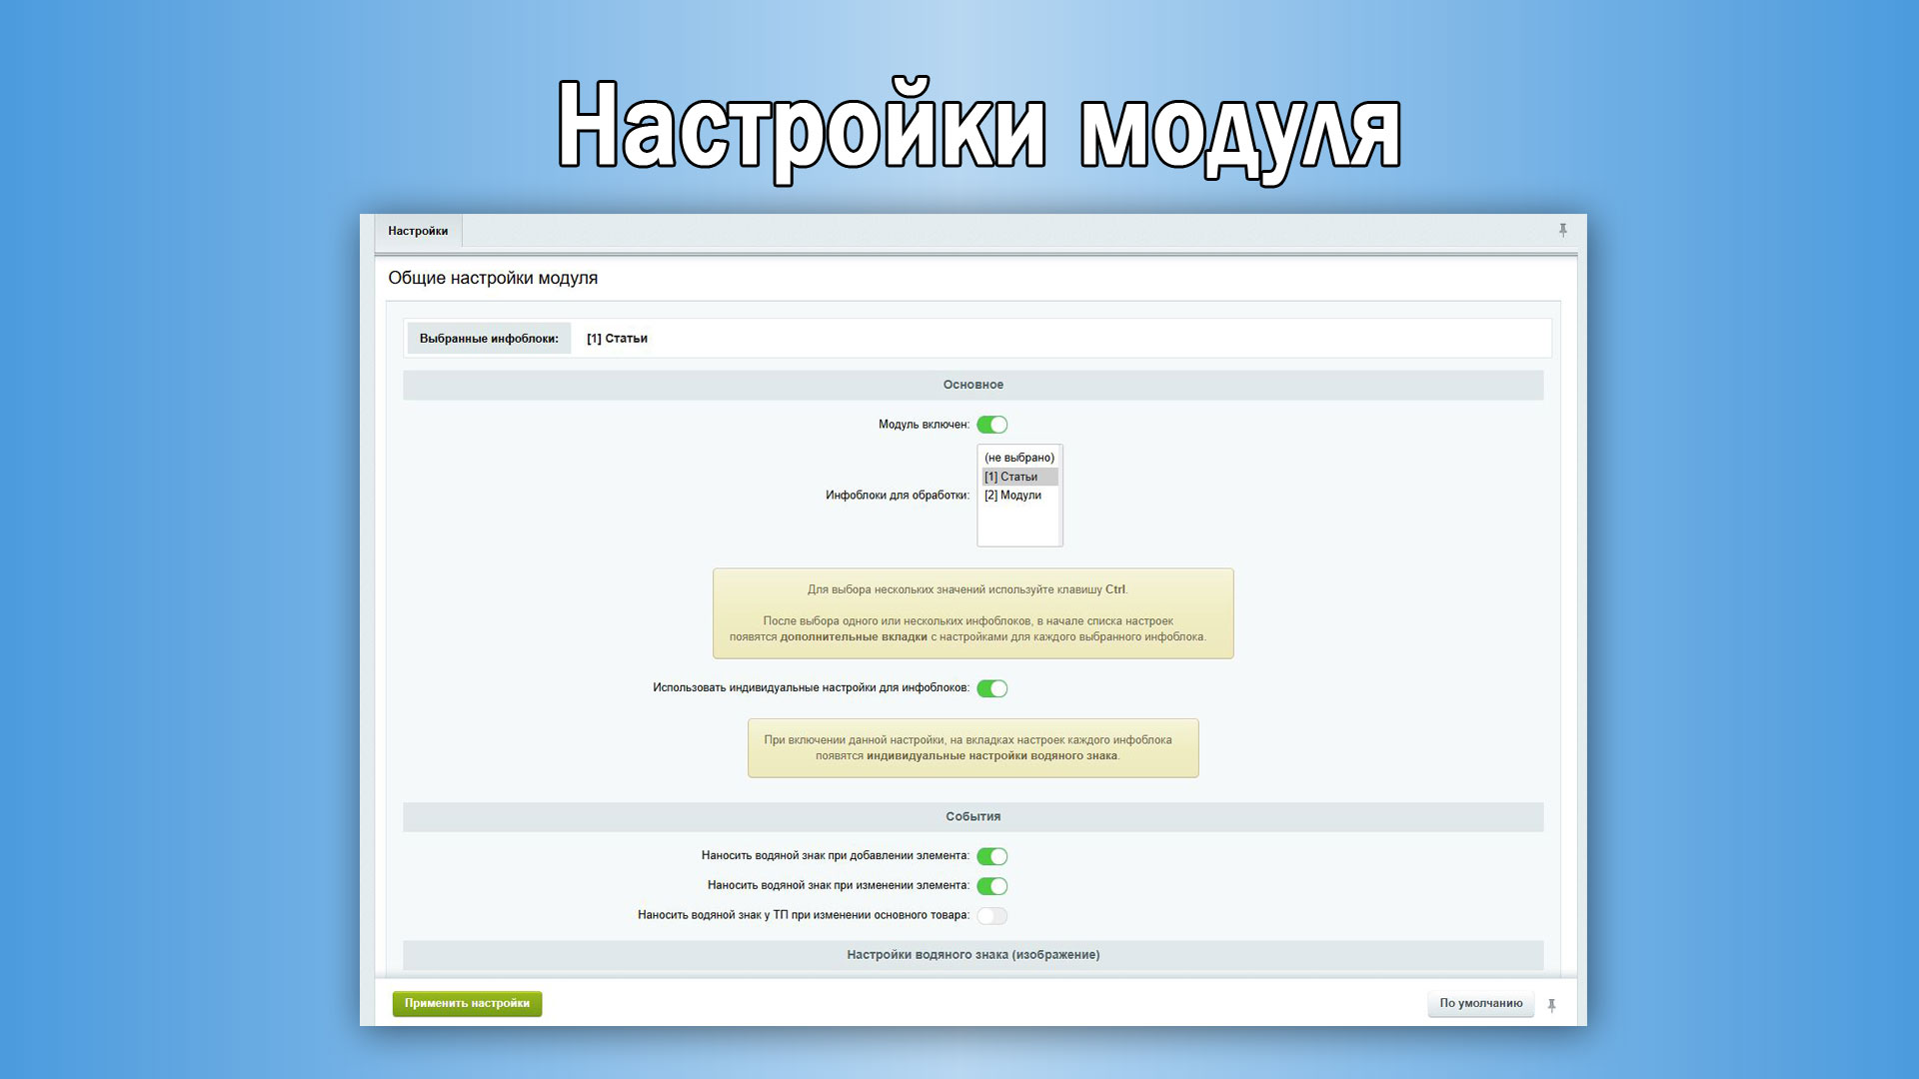
Task: Open the [1] Статьи infoblock tab
Action: click(x=617, y=339)
